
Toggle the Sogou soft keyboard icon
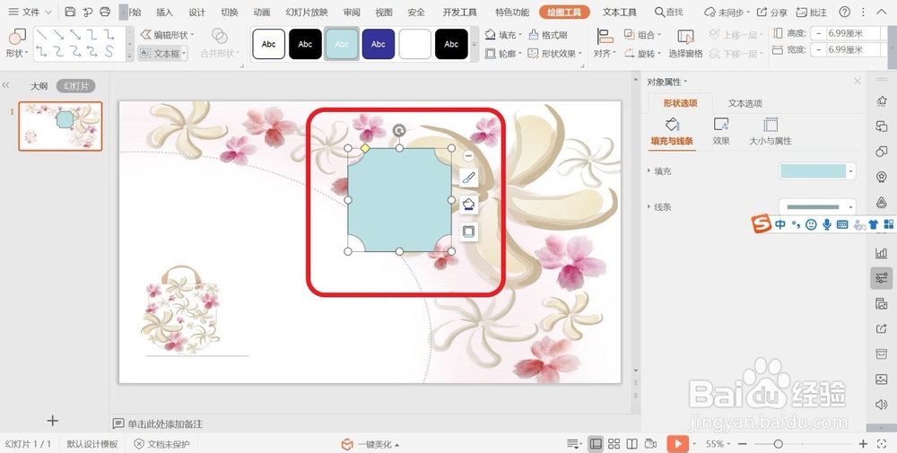click(842, 225)
